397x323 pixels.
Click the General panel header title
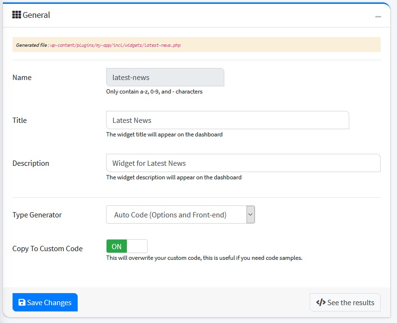pyautogui.click(x=37, y=15)
